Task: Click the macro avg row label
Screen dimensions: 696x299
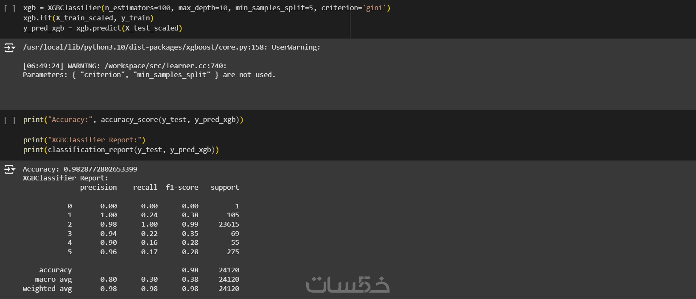Action: coord(53,279)
